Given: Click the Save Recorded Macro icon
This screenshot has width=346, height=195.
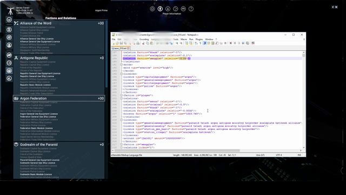Looking at the screenshot, I should coord(248,43).
